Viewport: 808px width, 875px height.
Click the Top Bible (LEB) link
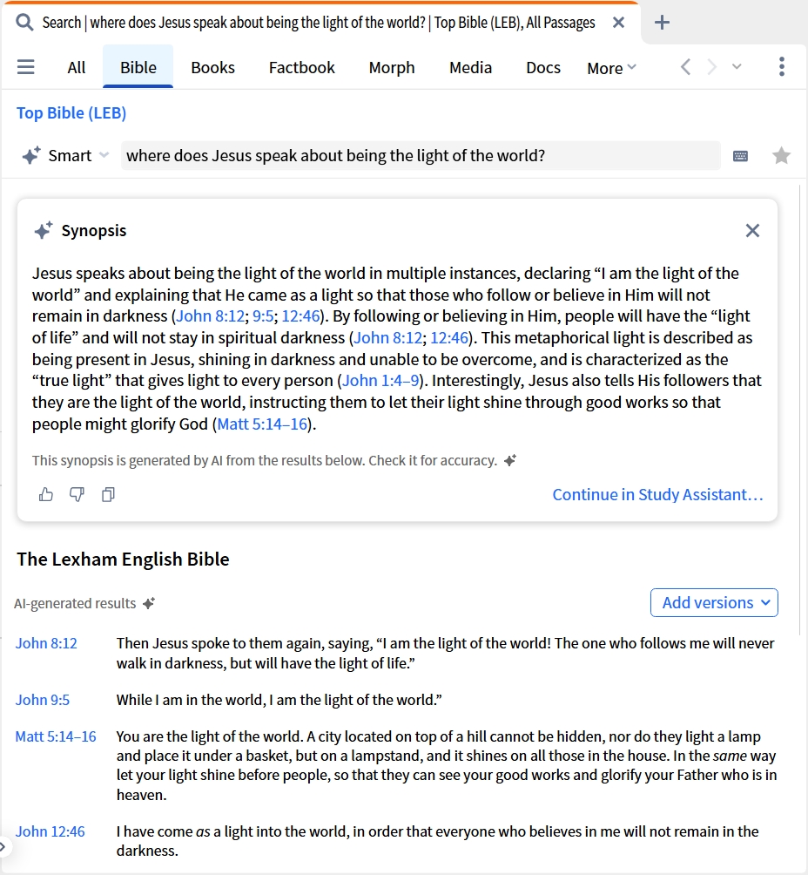coord(71,112)
